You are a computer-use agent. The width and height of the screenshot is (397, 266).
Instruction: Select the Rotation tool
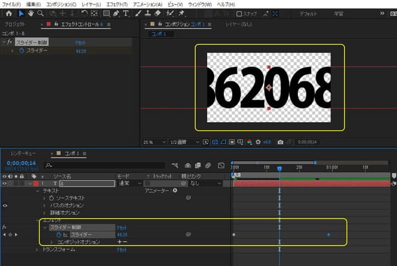pyautogui.click(x=84, y=14)
